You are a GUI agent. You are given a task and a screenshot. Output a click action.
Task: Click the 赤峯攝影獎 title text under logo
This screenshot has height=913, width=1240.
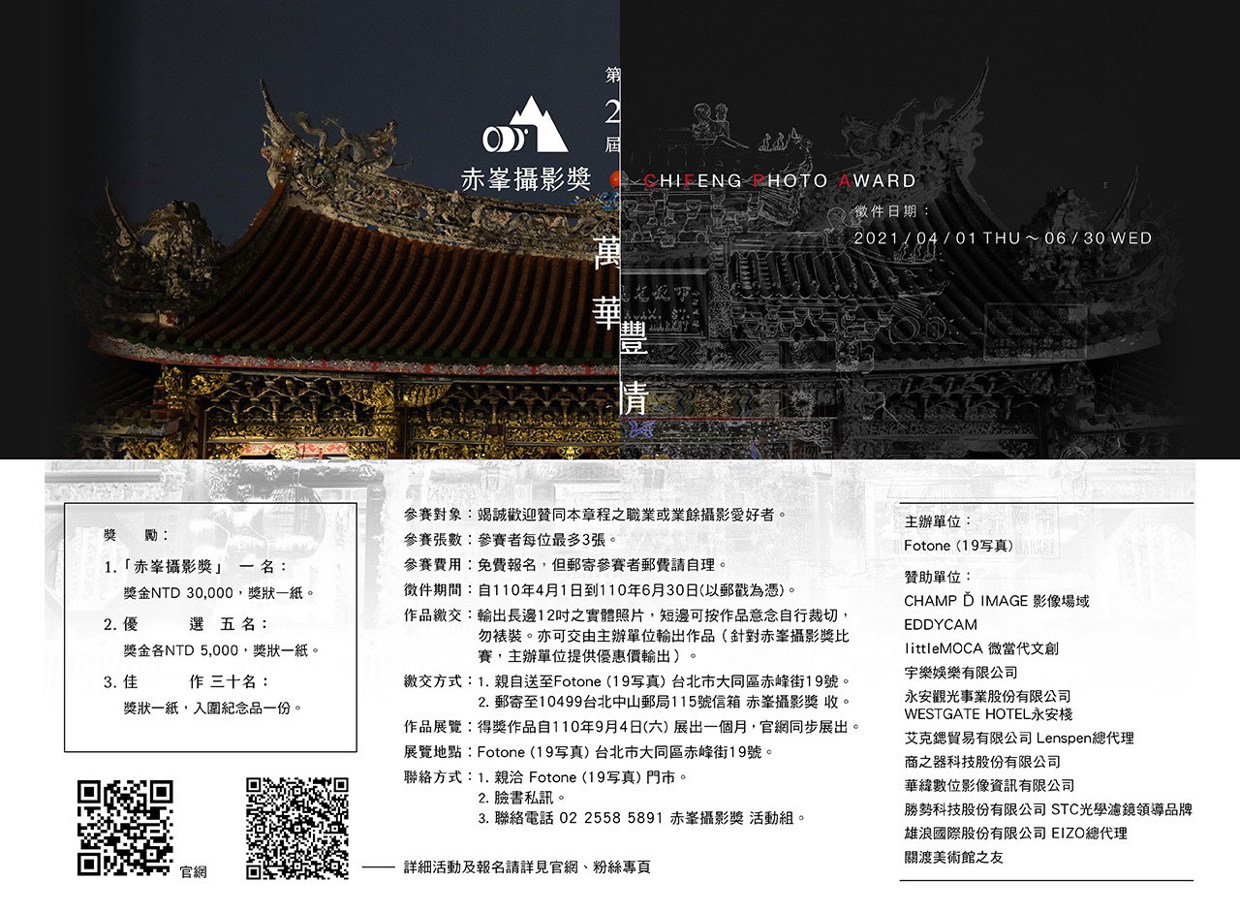[x=527, y=179]
